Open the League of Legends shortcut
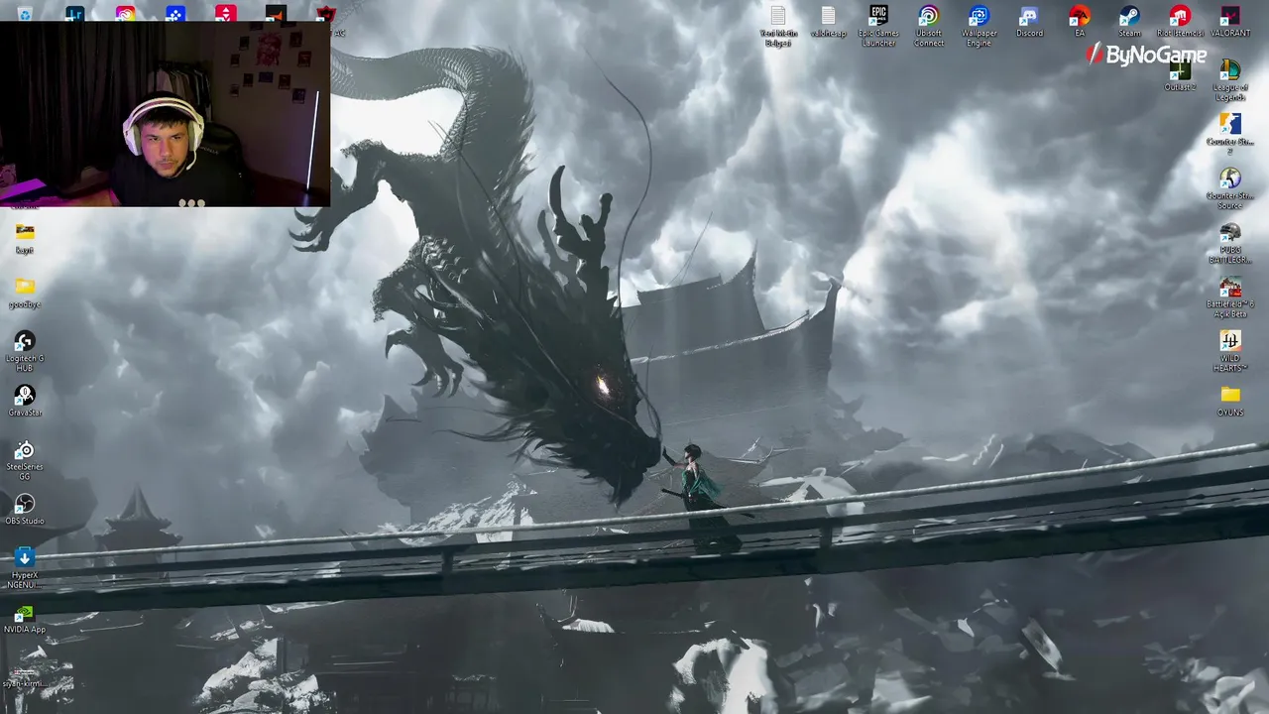The width and height of the screenshot is (1269, 714). (1230, 80)
